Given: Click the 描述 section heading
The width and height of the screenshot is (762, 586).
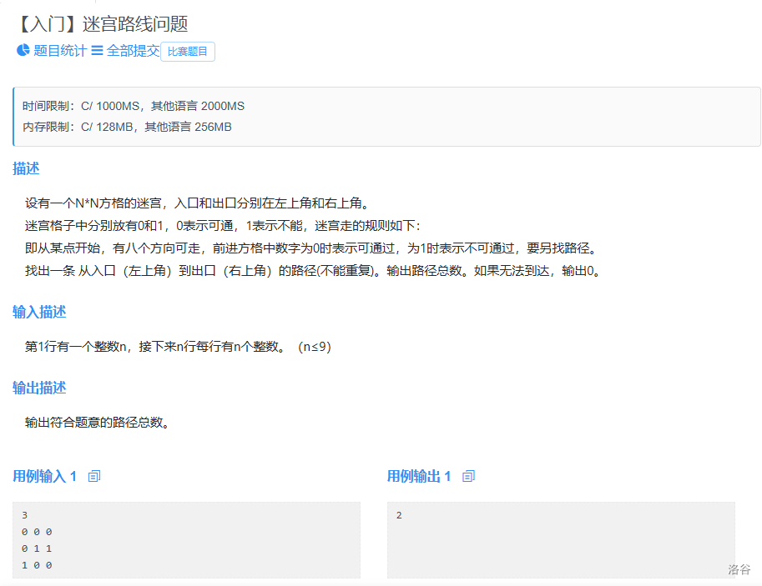Looking at the screenshot, I should [26, 168].
